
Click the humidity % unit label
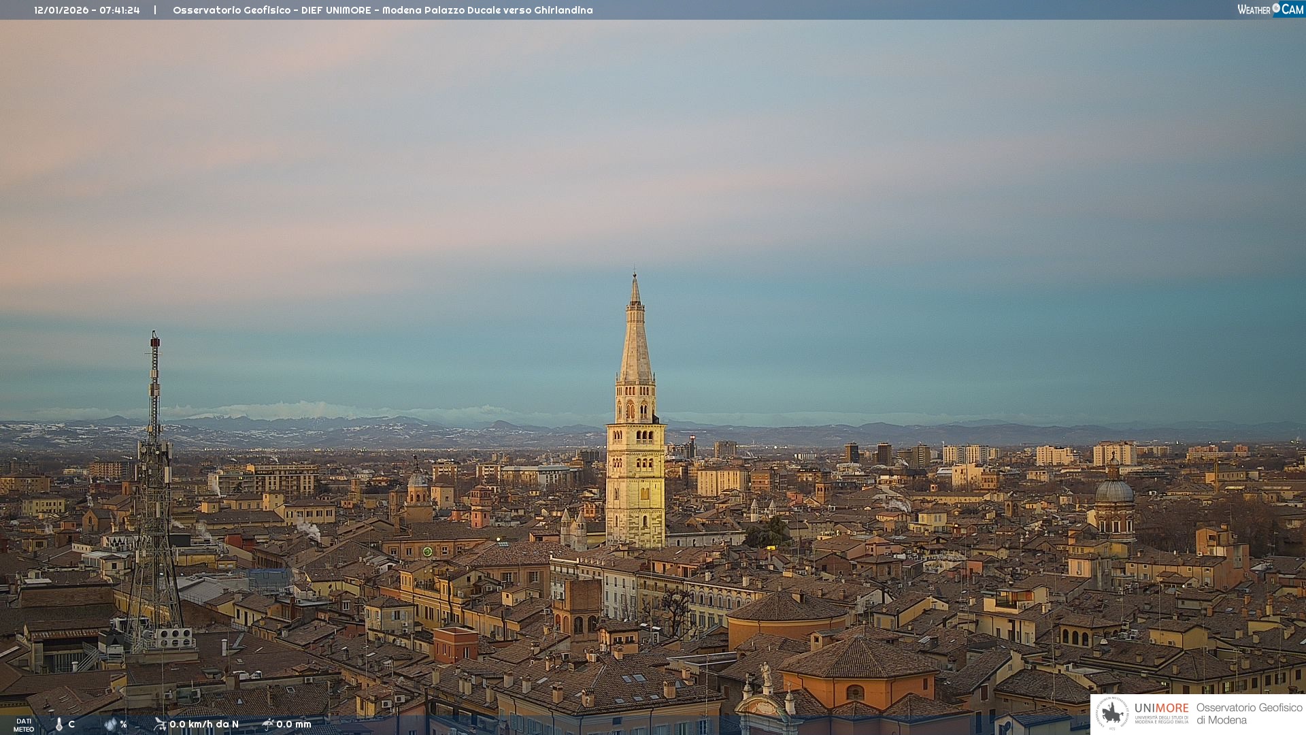[x=123, y=724]
